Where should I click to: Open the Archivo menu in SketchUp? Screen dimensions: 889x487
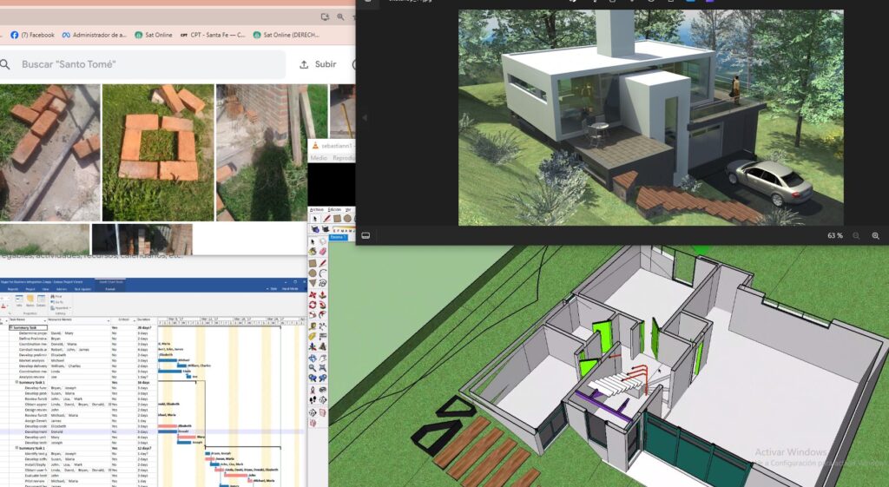(317, 210)
